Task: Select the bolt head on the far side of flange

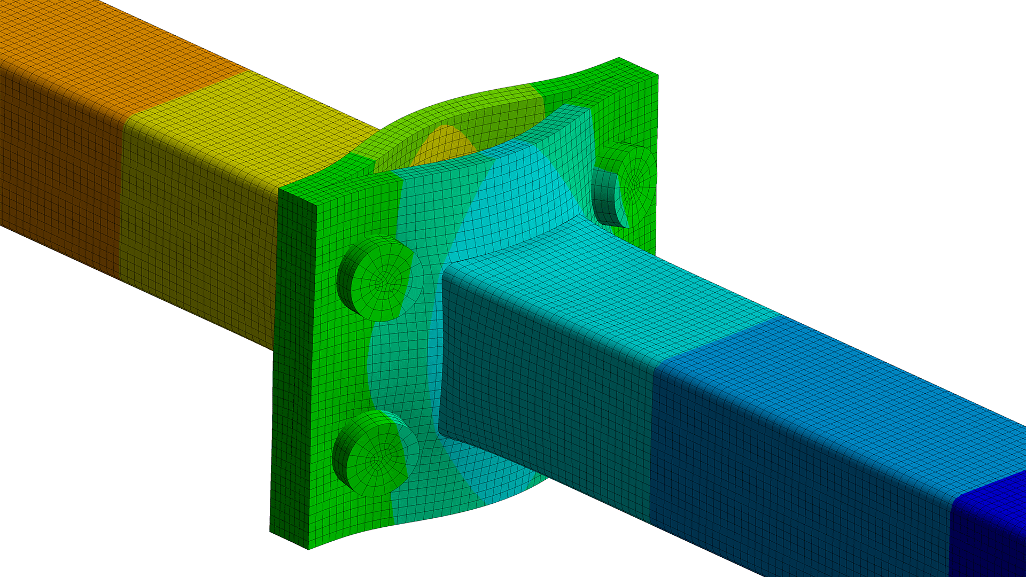Action: pyautogui.click(x=624, y=185)
